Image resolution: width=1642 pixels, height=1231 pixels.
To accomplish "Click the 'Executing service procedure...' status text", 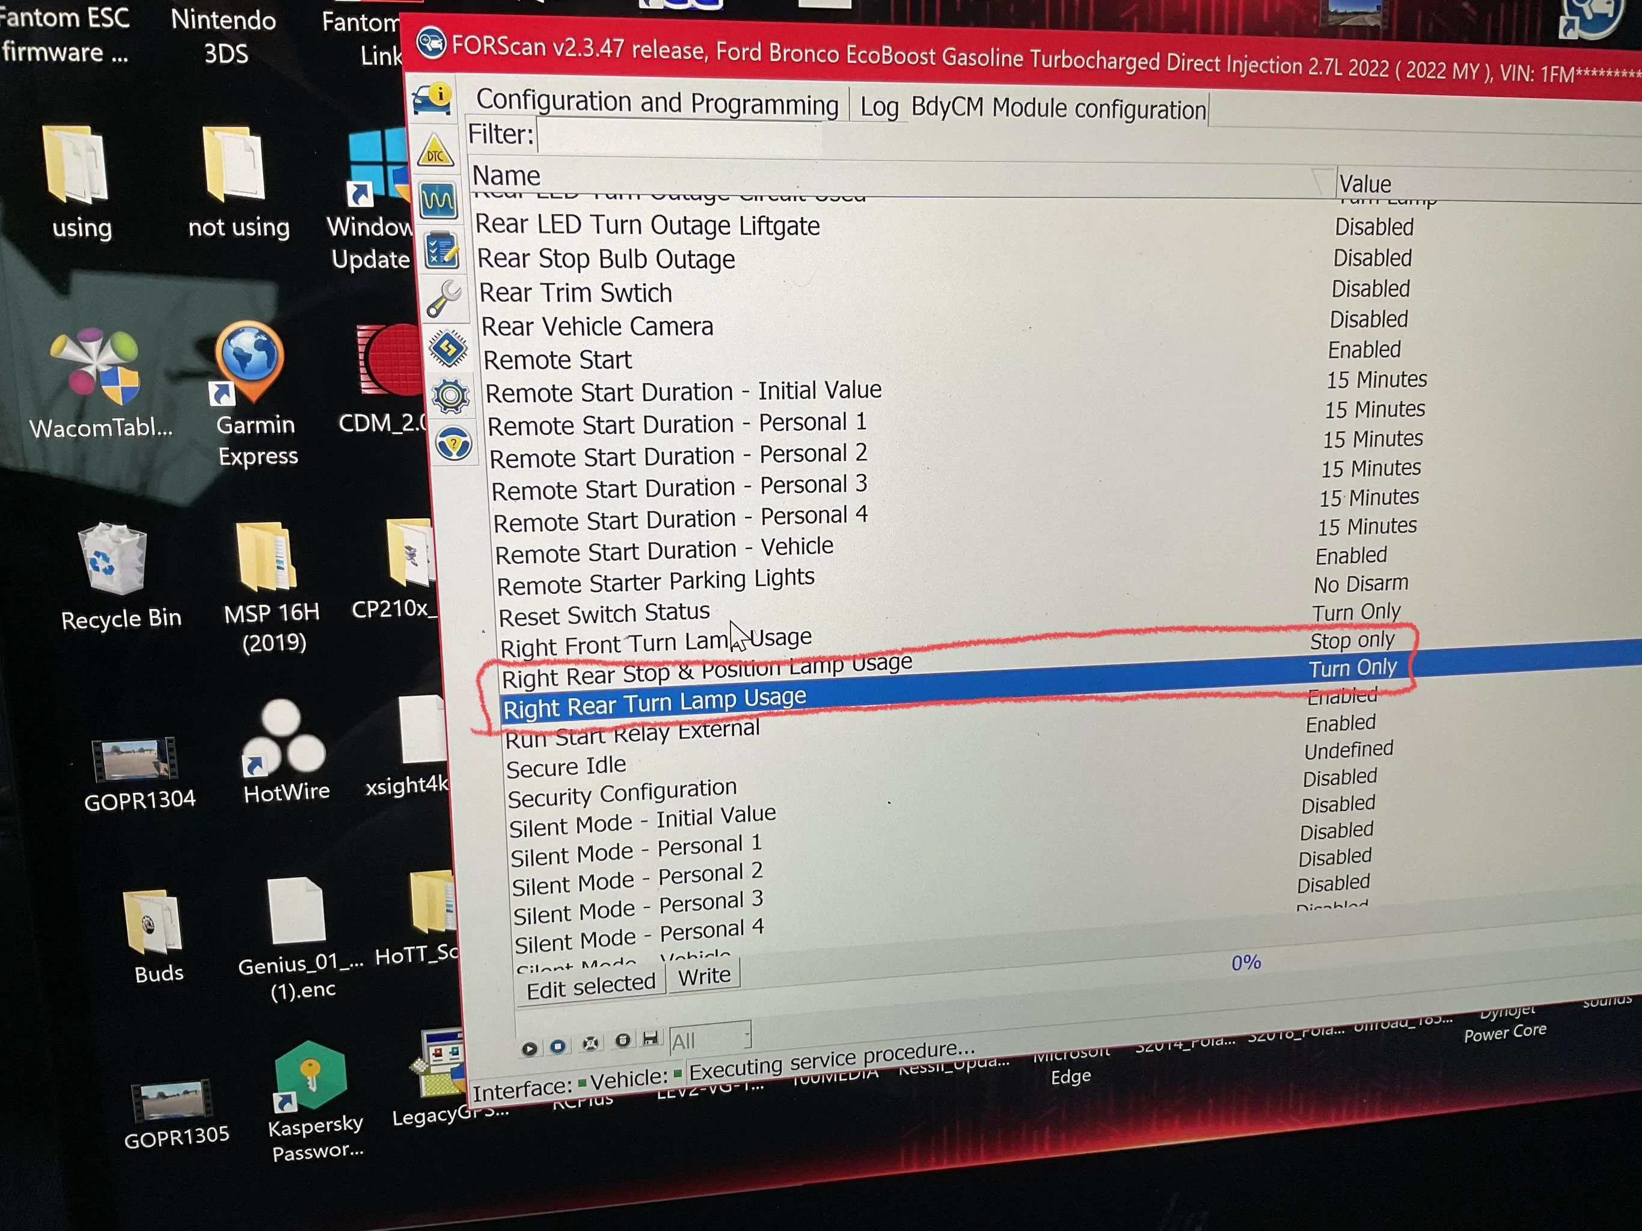I will pyautogui.click(x=832, y=1061).
